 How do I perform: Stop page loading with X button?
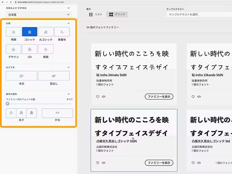[11, 2]
